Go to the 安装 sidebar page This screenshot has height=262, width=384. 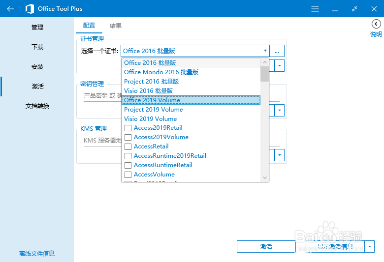coord(37,66)
